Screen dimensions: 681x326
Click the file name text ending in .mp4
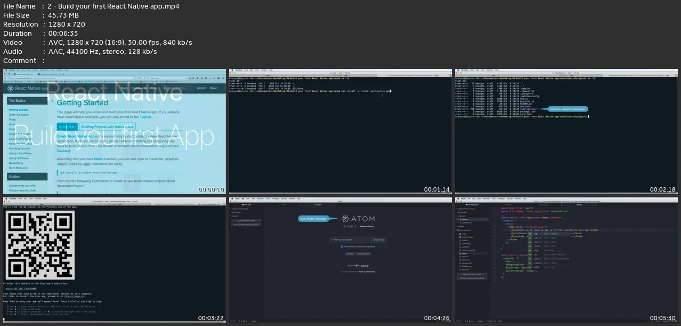click(x=113, y=6)
